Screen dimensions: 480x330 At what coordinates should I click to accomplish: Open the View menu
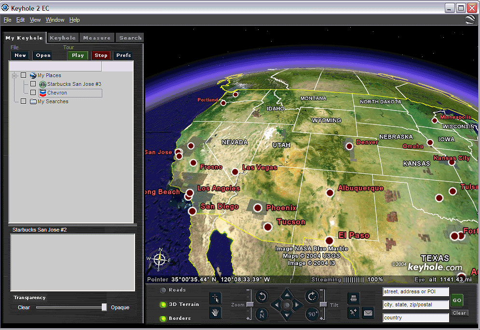(35, 20)
